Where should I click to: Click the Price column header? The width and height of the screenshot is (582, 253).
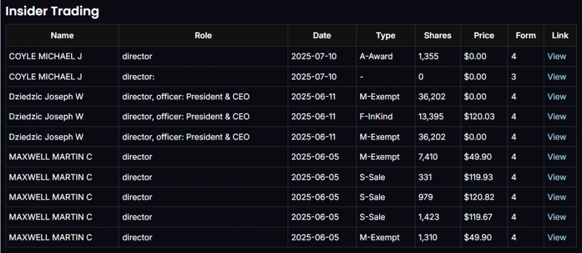tap(484, 35)
